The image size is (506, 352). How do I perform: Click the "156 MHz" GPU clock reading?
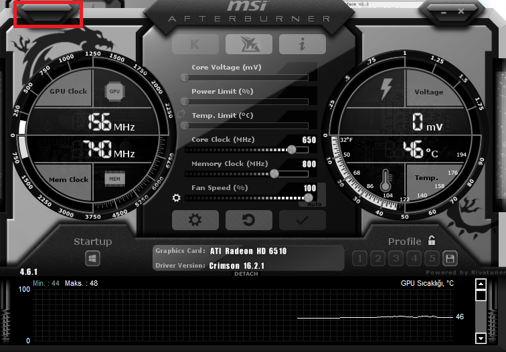(x=111, y=122)
